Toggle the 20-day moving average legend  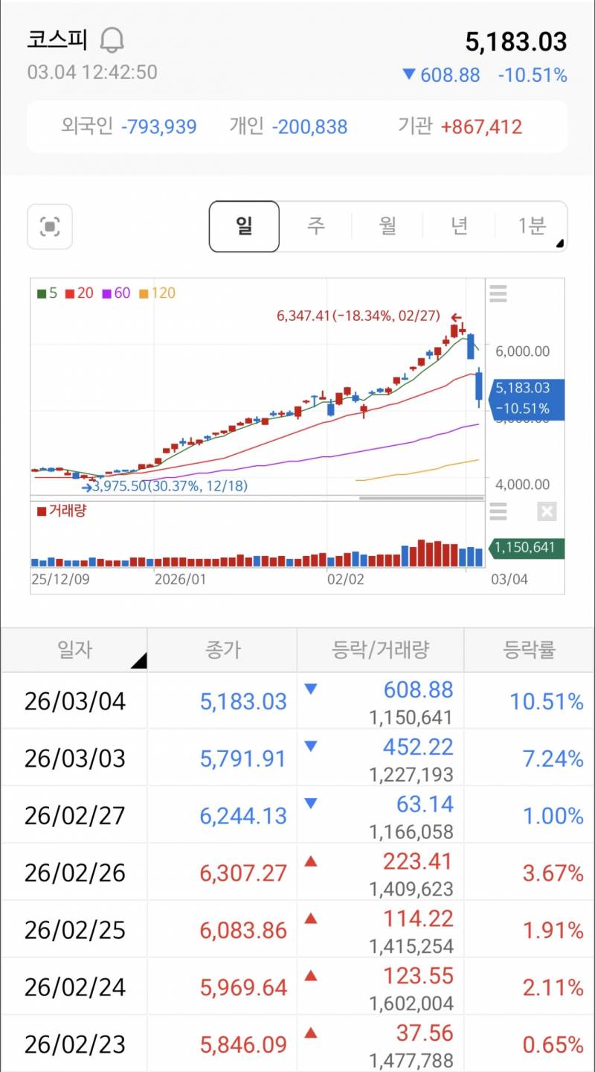coord(80,293)
